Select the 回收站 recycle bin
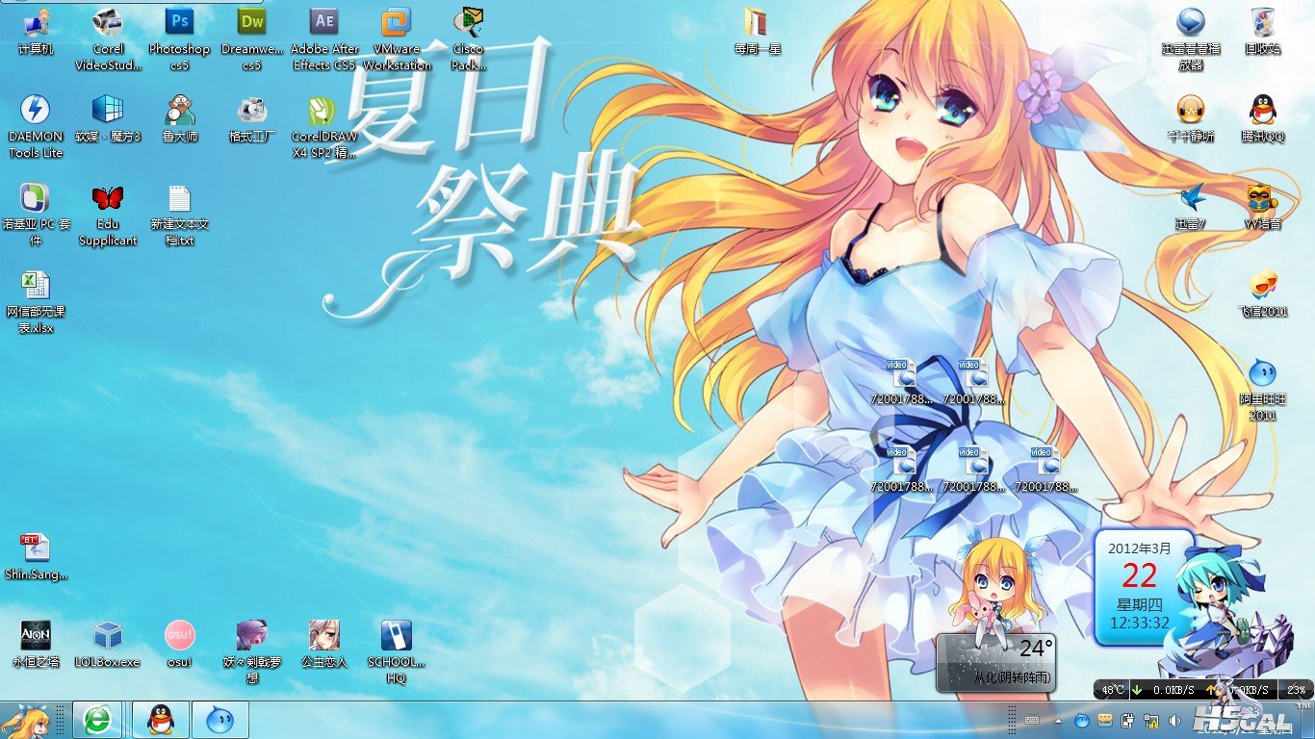The width and height of the screenshot is (1315, 739). (1262, 32)
